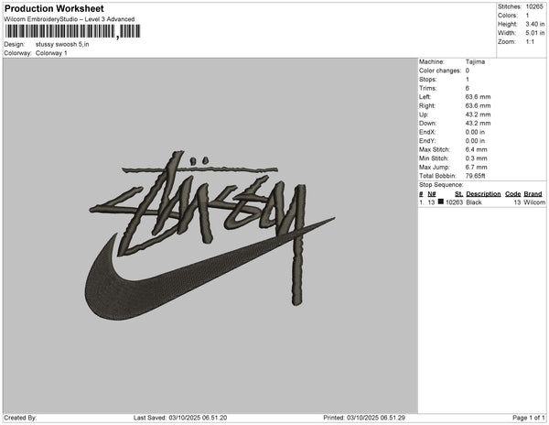Click the 'Printed: 03/10/2025' footer text
The width and height of the screenshot is (549, 425).
click(364, 418)
